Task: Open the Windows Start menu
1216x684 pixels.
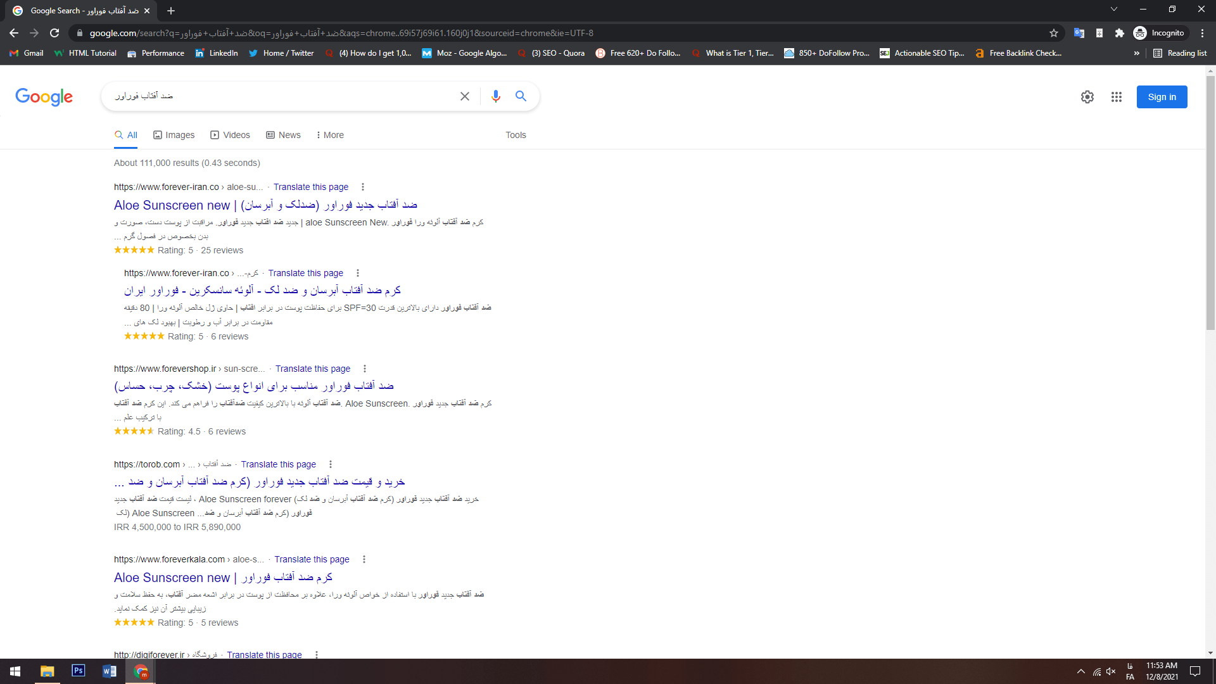Action: (x=15, y=671)
